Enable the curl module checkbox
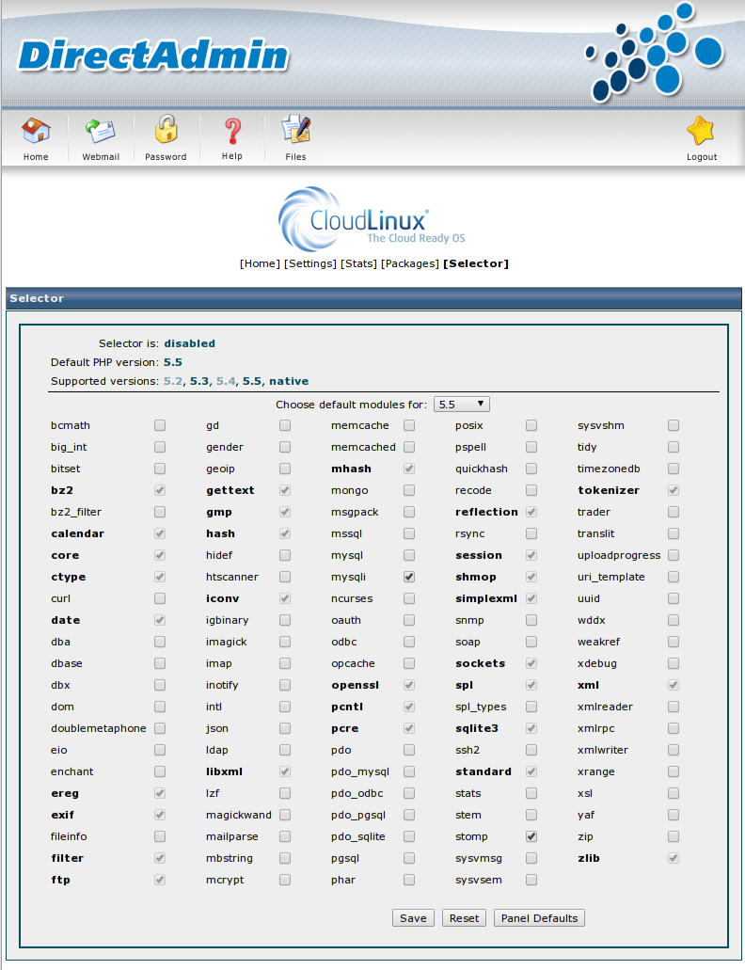The image size is (745, 970). (x=160, y=598)
